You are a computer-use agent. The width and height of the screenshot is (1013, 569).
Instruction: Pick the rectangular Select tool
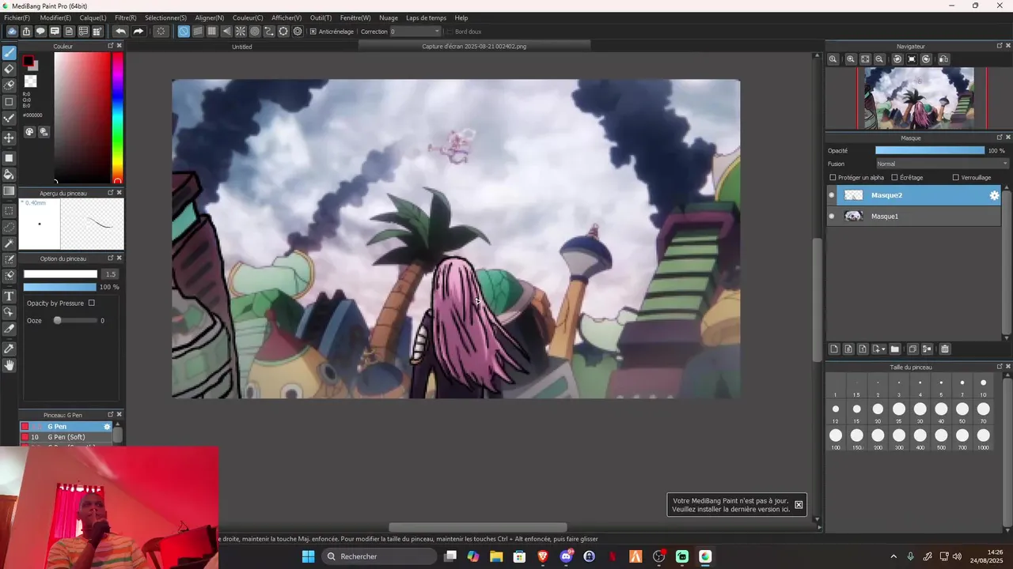(x=9, y=211)
